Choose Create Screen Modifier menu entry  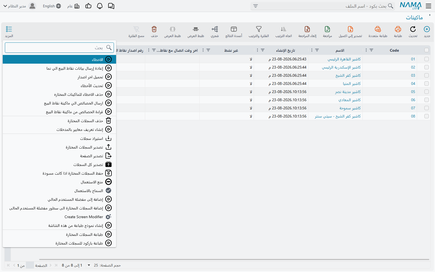tap(59, 217)
